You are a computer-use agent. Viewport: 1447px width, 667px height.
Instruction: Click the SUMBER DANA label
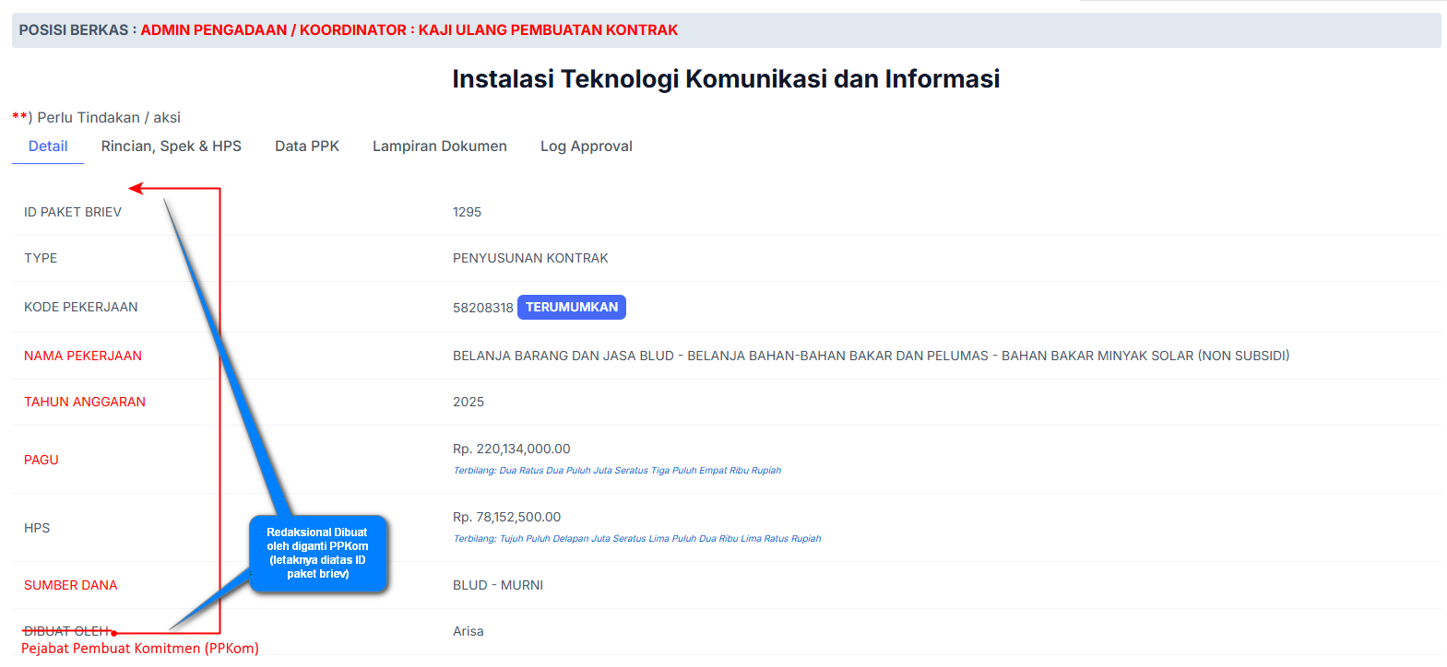71,585
